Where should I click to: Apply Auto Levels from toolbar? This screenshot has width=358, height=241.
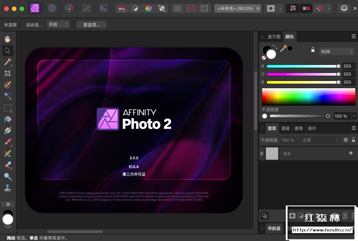pyautogui.click(x=122, y=9)
